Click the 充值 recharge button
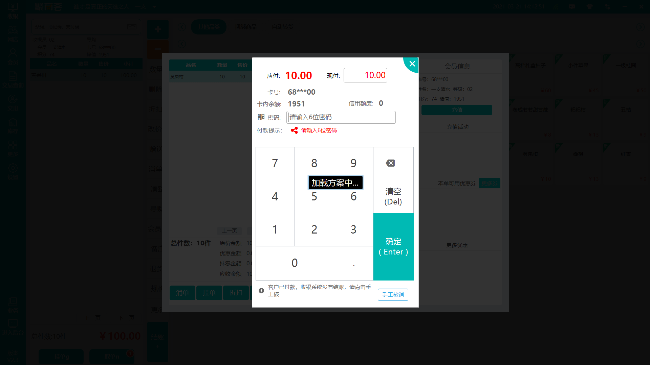Viewport: 650px width, 365px height. [457, 110]
